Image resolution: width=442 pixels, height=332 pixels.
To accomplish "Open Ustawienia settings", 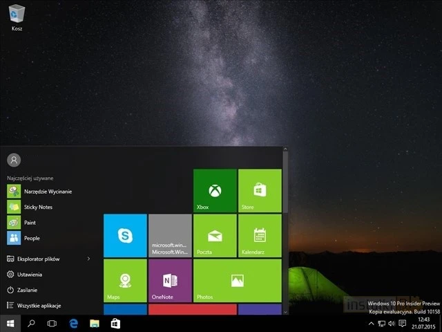I will click(29, 275).
